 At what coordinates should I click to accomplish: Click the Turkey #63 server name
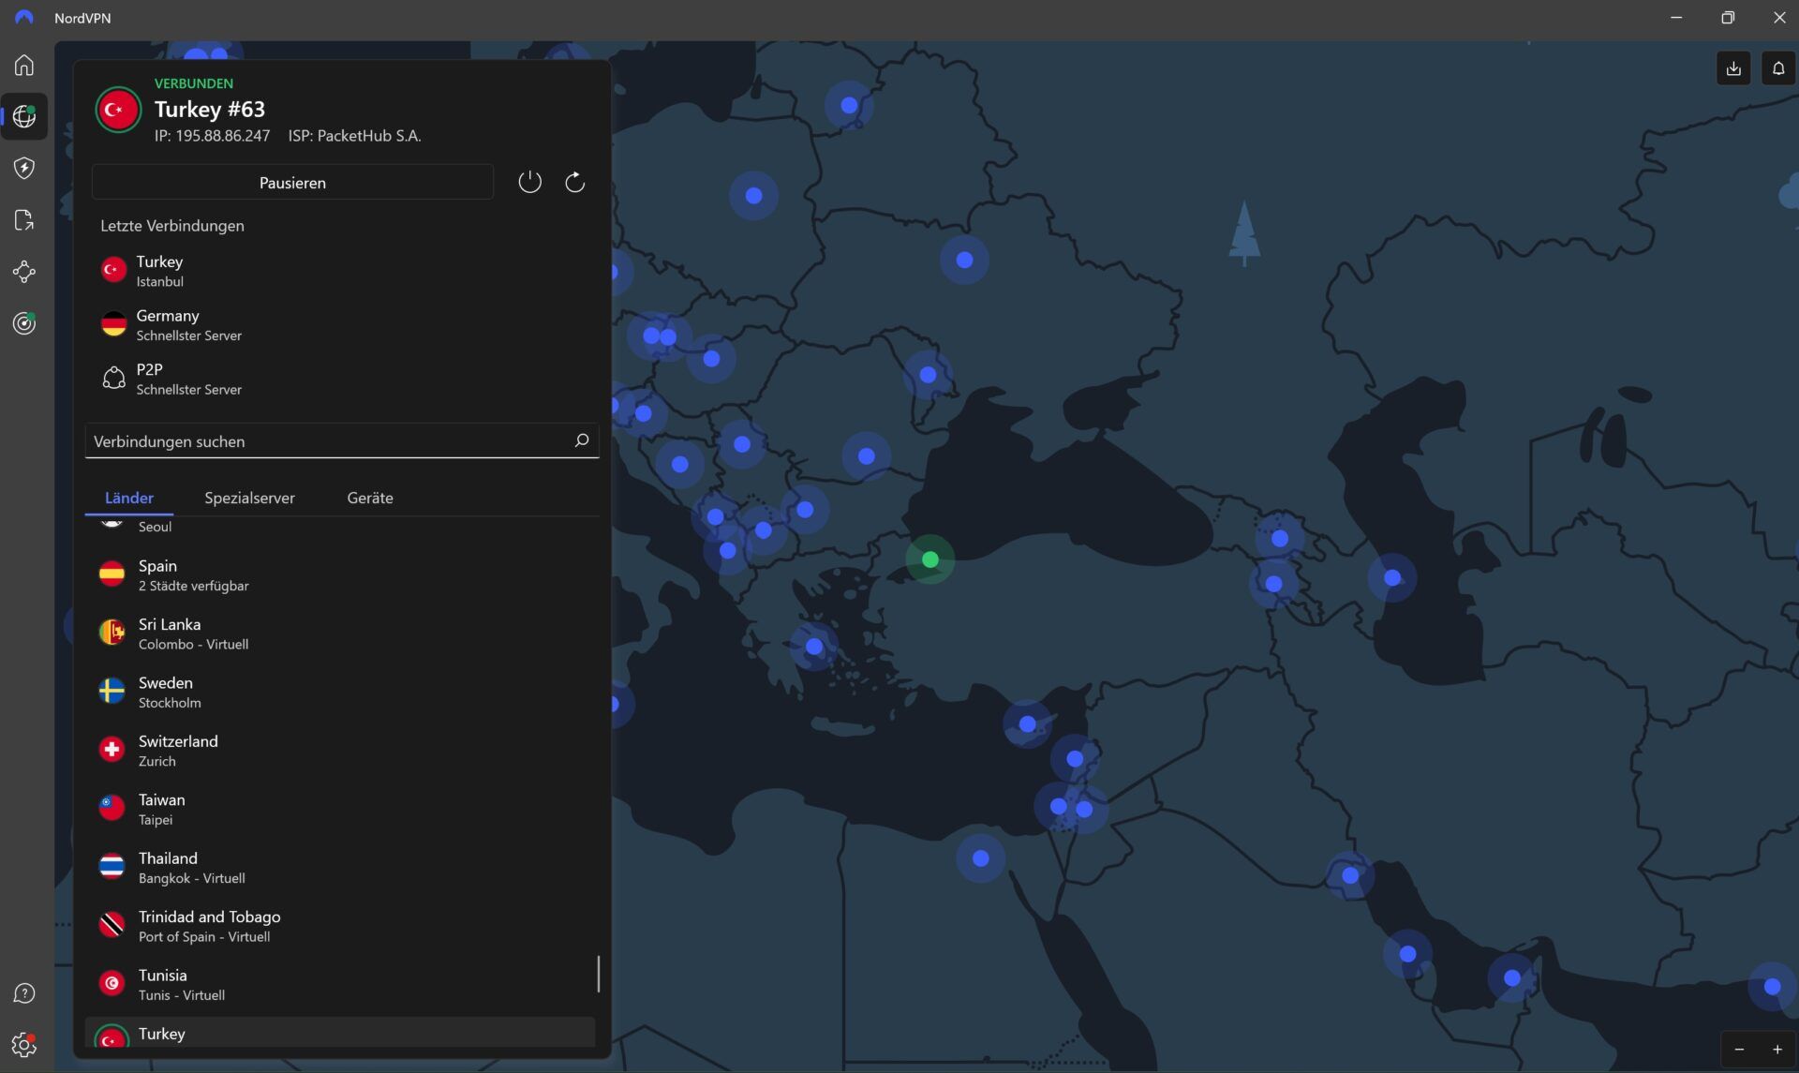[210, 109]
